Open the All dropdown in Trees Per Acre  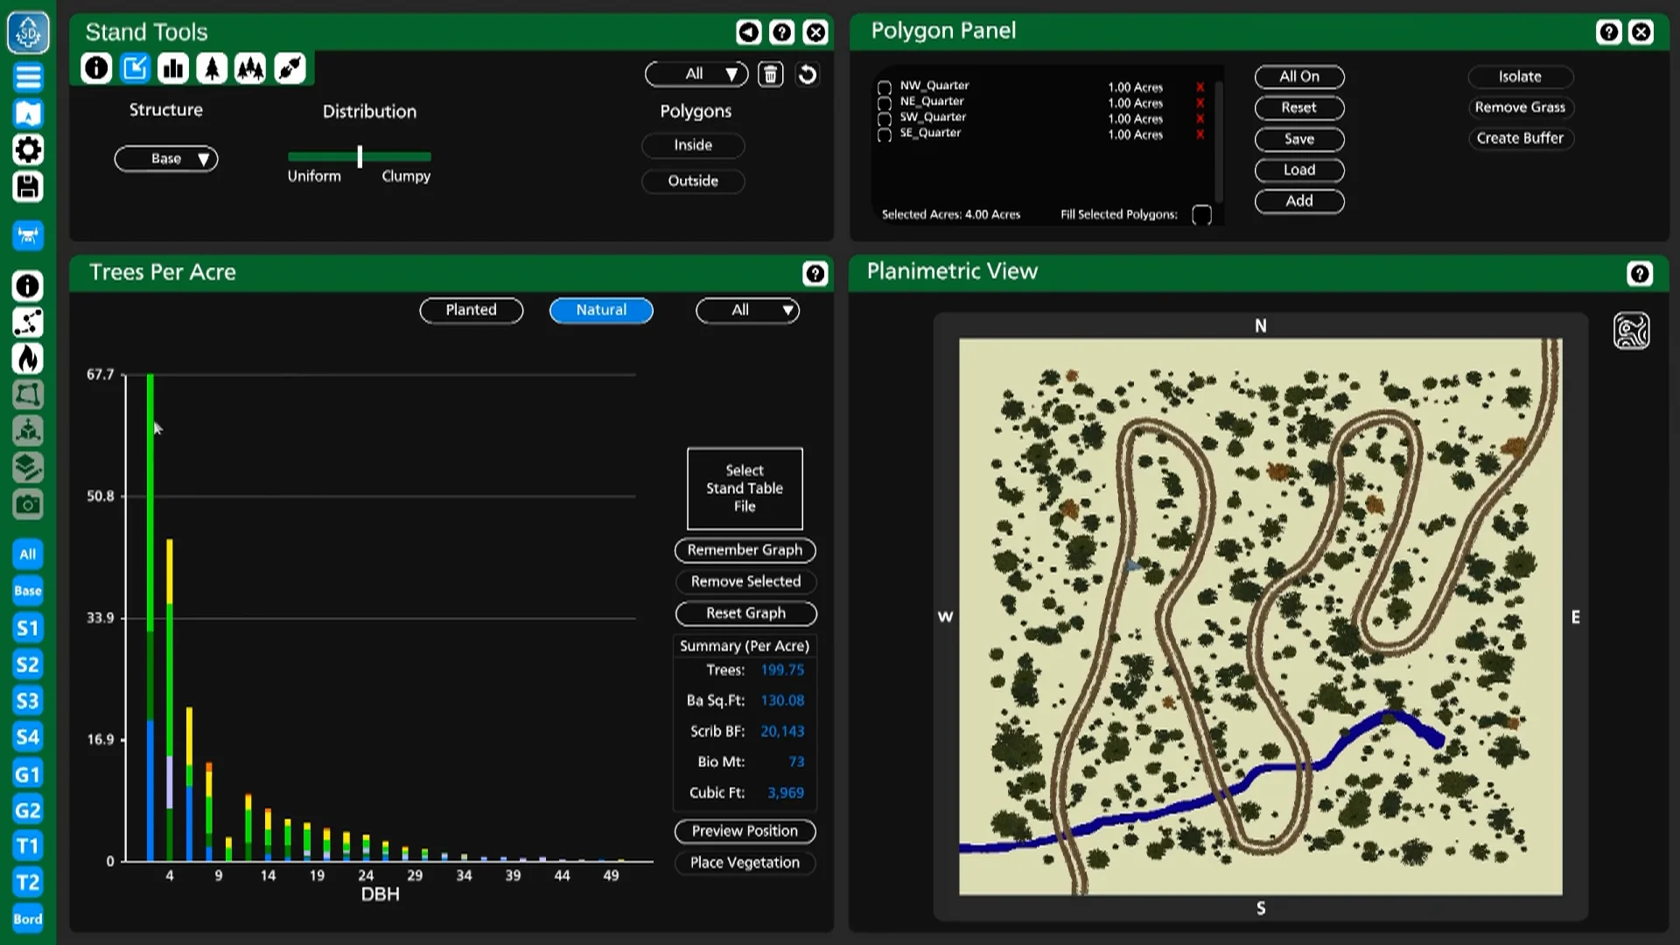pyautogui.click(x=747, y=310)
